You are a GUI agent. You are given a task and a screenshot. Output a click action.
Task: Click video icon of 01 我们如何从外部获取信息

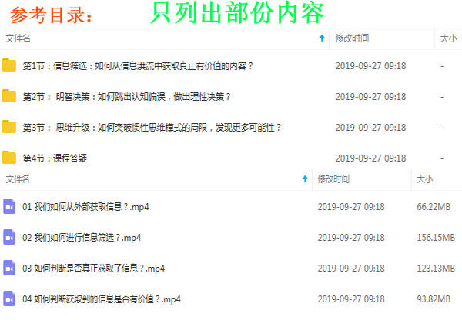[9, 206]
